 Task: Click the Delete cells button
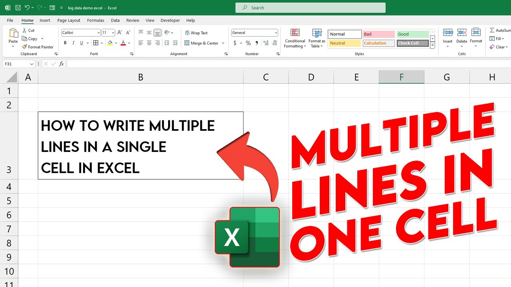(461, 38)
